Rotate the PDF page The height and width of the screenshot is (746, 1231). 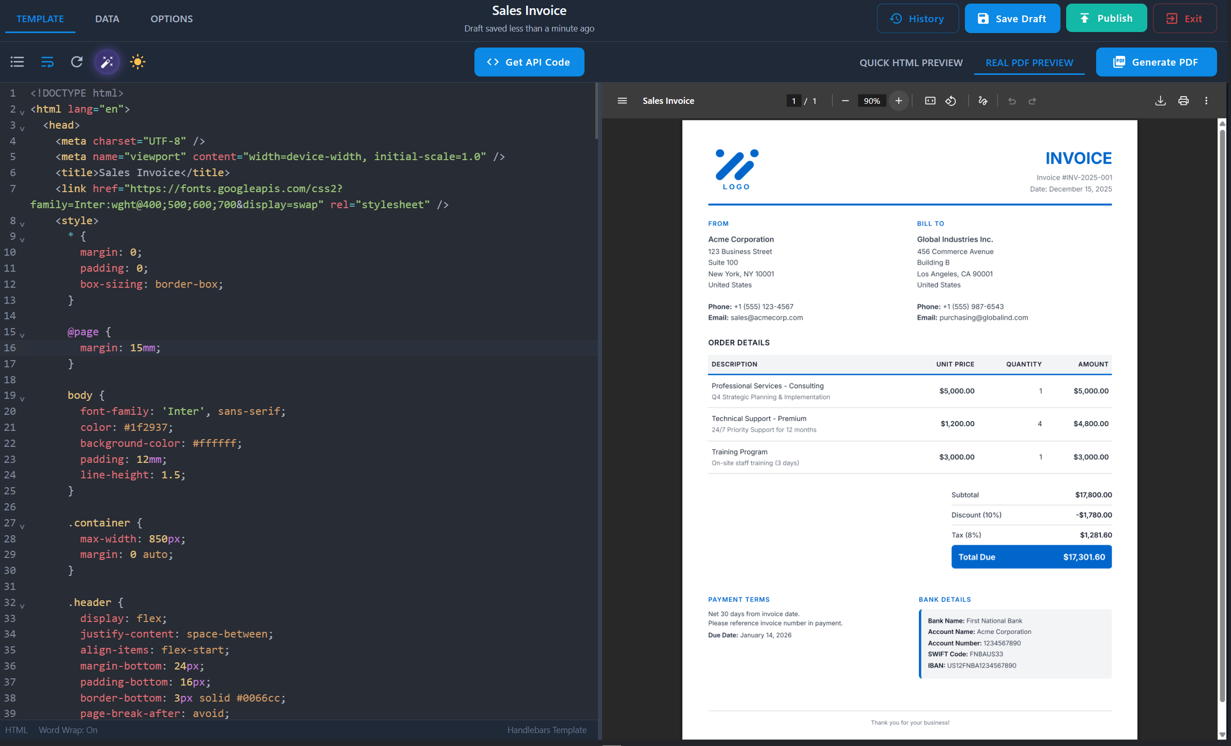pos(951,101)
